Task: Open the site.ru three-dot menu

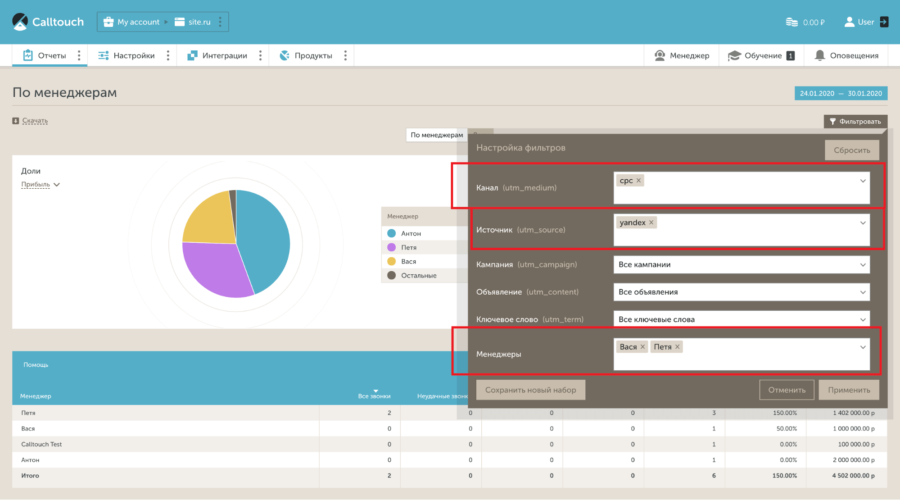Action: (220, 22)
